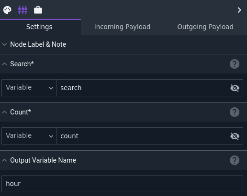Collapse panel with right chevron arrow

239,10
